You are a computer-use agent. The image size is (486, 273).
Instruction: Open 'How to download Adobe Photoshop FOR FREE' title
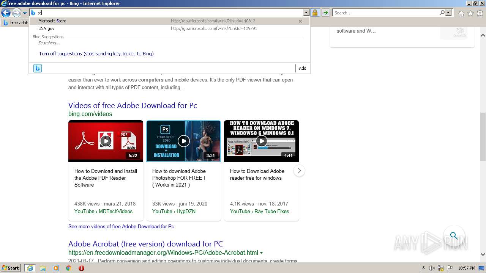(179, 178)
